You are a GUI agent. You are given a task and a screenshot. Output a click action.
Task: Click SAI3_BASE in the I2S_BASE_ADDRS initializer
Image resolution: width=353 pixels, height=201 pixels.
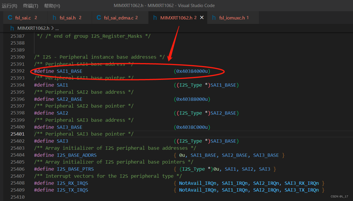pyautogui.click(x=266, y=155)
